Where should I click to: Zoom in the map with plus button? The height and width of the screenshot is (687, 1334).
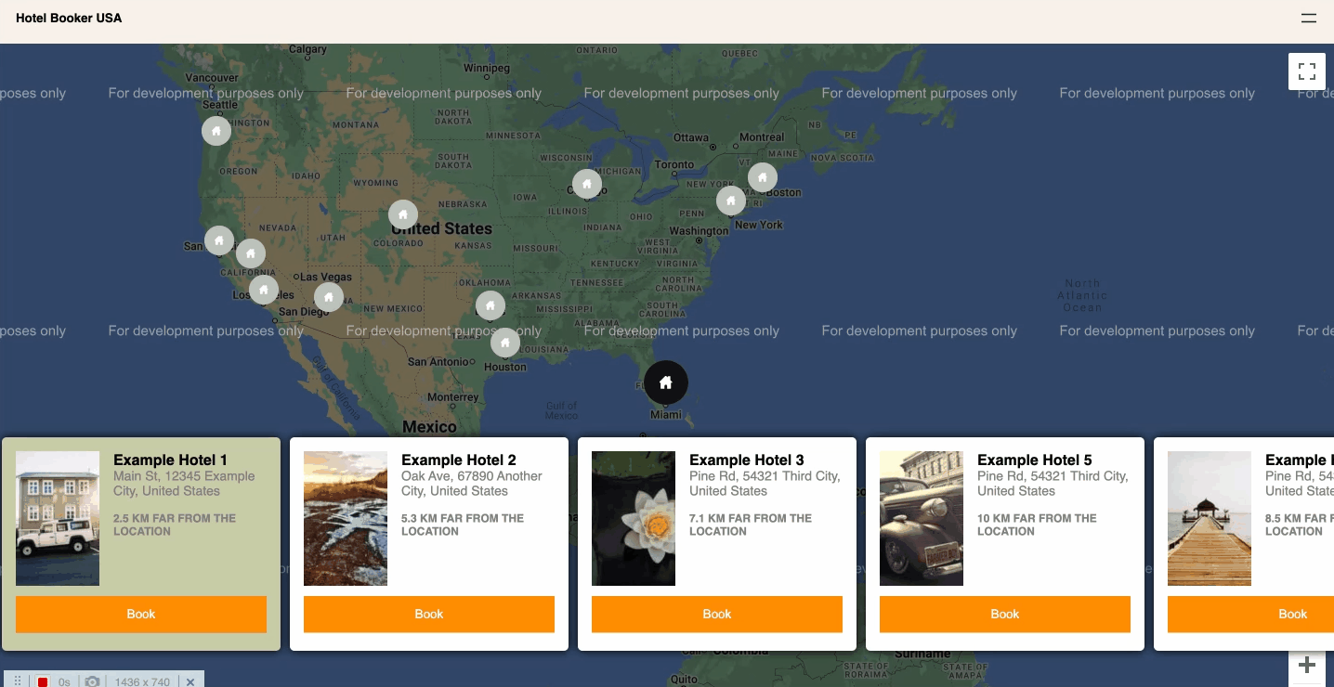click(1307, 666)
